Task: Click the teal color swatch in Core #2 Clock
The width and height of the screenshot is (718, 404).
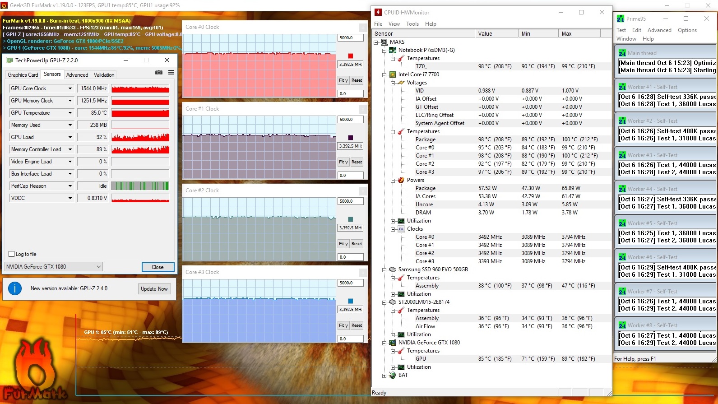Action: pos(351,219)
